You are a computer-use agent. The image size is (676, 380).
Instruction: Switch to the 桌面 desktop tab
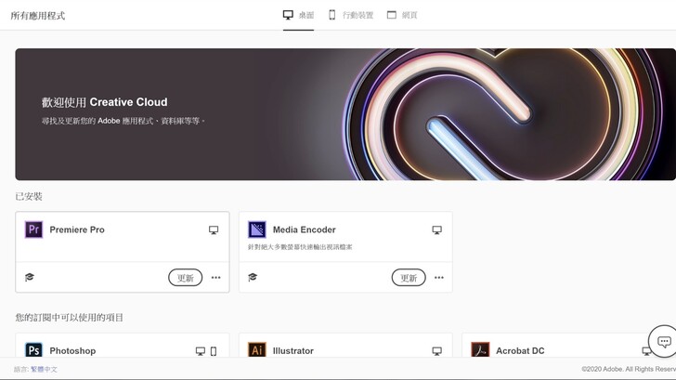[298, 15]
